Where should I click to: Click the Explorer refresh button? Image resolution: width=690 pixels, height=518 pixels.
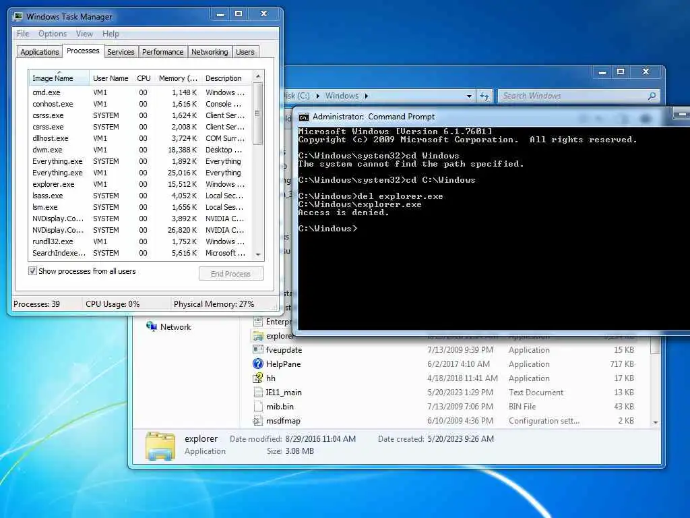point(484,96)
